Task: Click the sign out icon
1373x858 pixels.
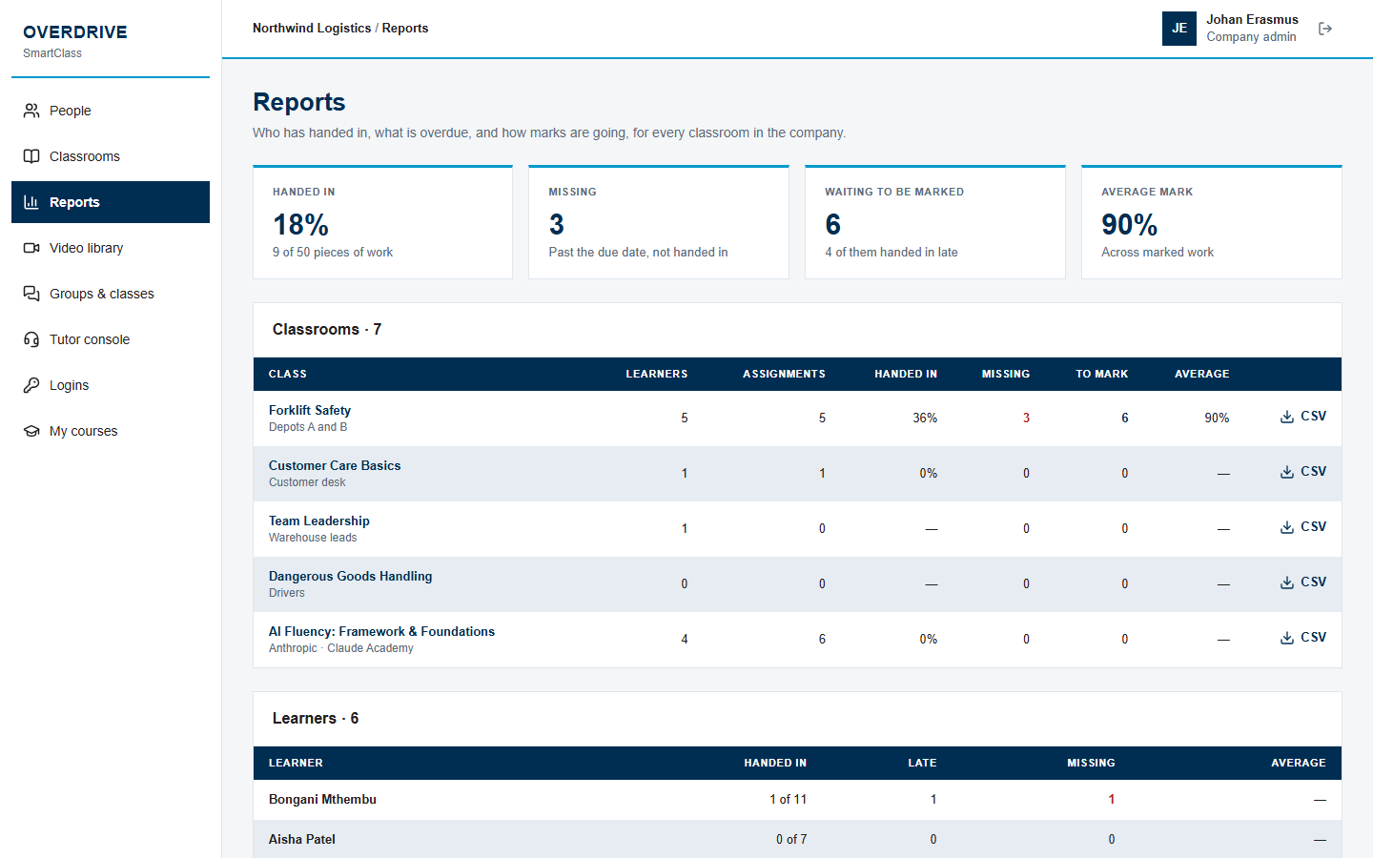Action: (1325, 29)
